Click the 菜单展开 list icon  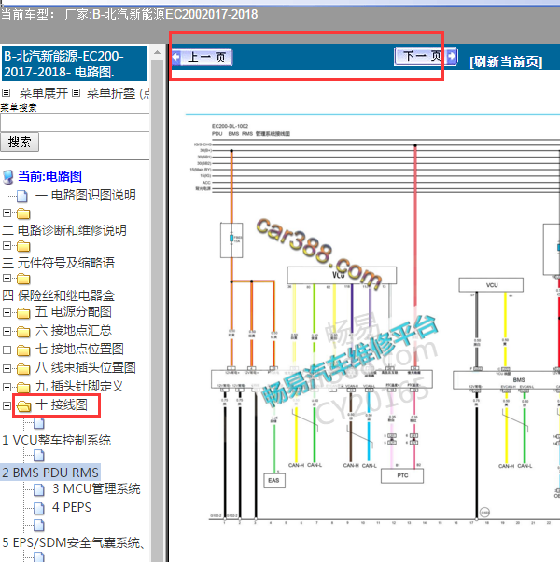(7, 93)
